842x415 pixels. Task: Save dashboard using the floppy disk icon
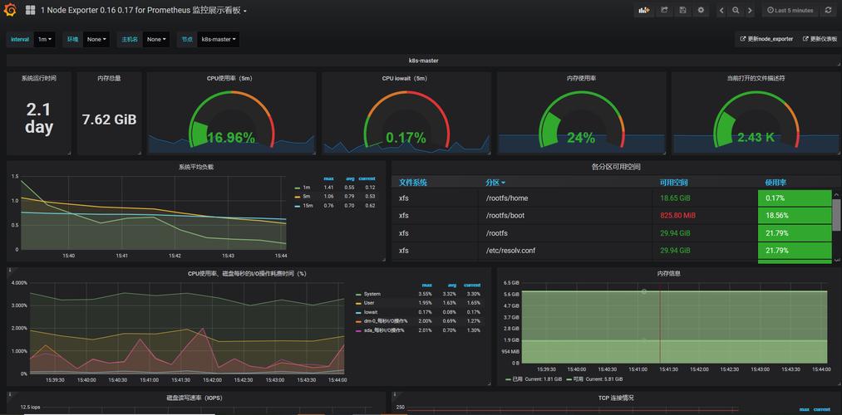[x=682, y=11]
